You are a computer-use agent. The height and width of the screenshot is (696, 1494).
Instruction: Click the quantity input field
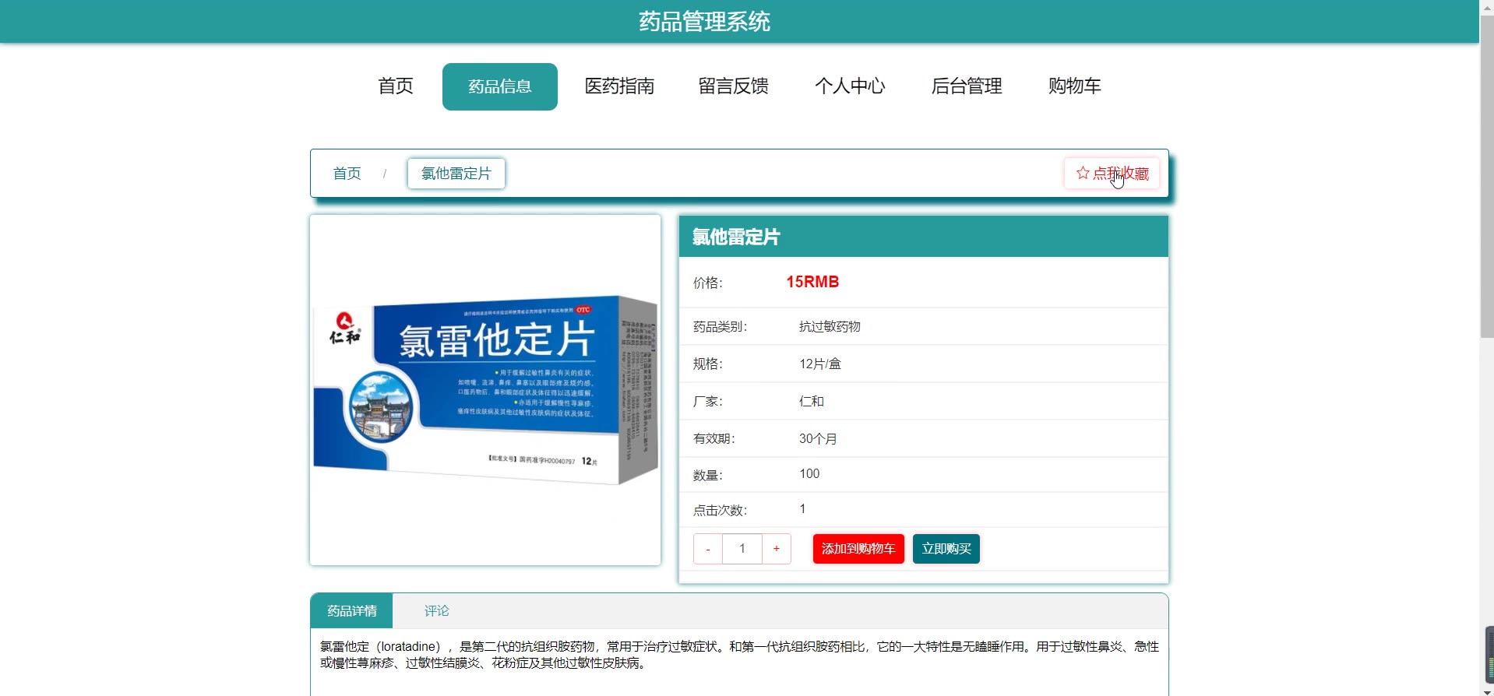click(x=742, y=549)
